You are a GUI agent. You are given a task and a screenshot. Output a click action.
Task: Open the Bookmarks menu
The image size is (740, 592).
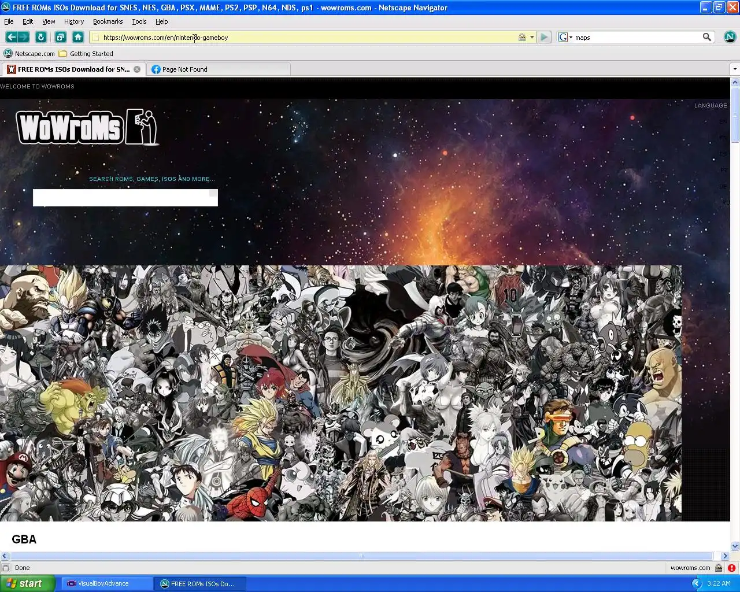tap(108, 21)
